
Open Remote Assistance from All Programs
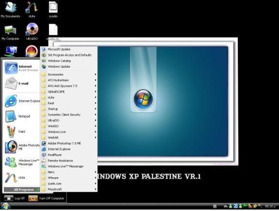click(x=69, y=161)
